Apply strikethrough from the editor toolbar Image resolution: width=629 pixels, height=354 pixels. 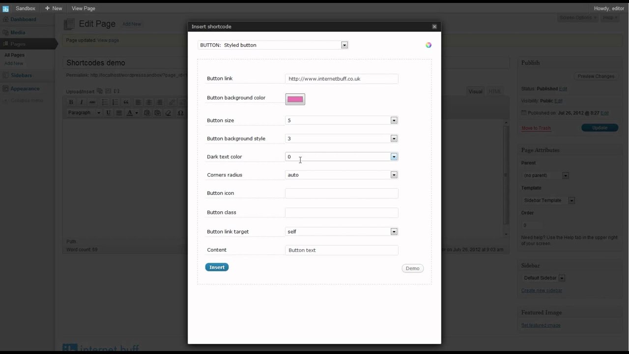click(92, 102)
